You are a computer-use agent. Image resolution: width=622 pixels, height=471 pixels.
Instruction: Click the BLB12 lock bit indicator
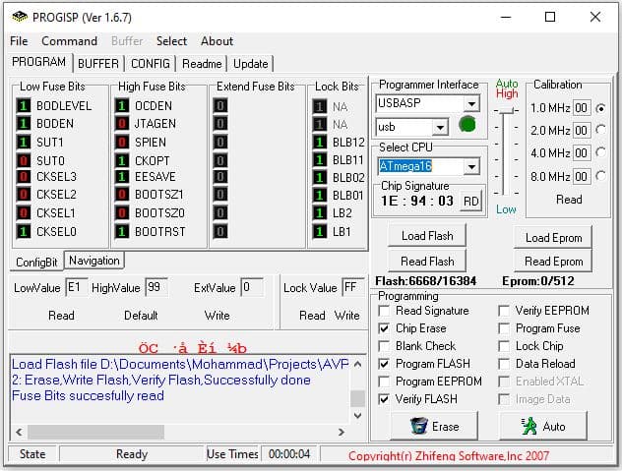coord(319,142)
